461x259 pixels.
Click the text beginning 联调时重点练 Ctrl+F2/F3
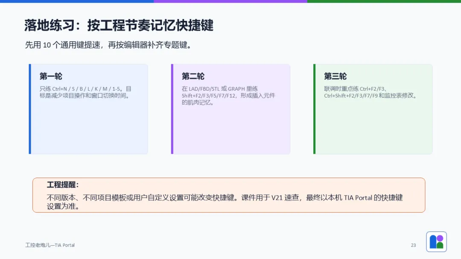pyautogui.click(x=371, y=92)
